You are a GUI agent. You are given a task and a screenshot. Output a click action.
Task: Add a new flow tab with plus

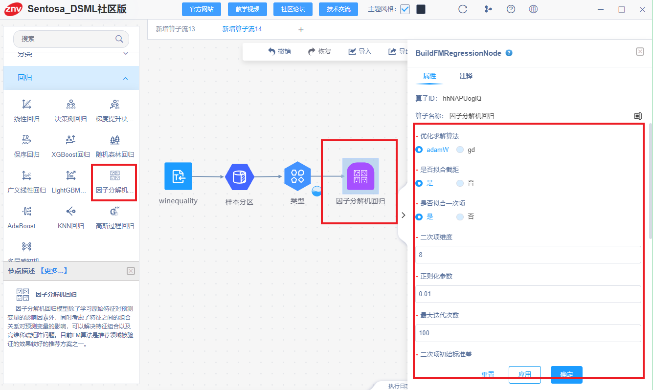click(301, 30)
